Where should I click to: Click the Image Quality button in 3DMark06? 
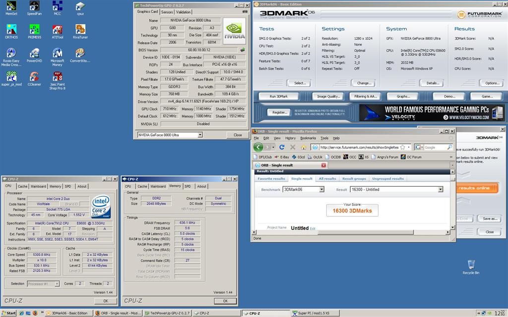coord(328,97)
